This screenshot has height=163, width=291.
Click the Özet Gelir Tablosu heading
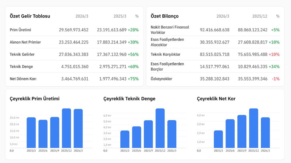coord(30,16)
